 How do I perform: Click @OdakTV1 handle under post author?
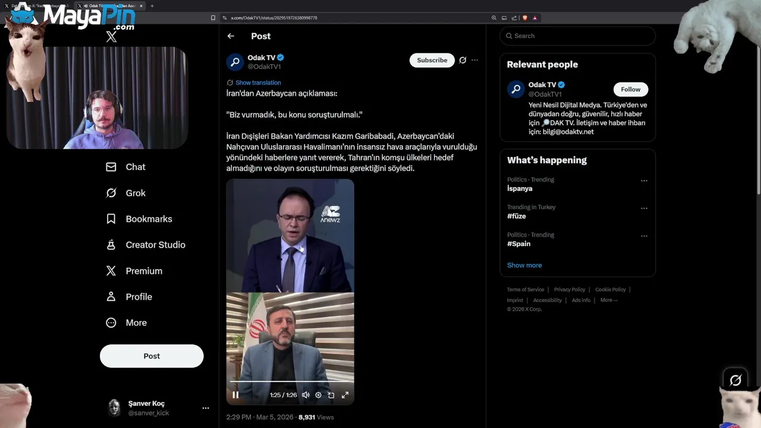pos(264,67)
